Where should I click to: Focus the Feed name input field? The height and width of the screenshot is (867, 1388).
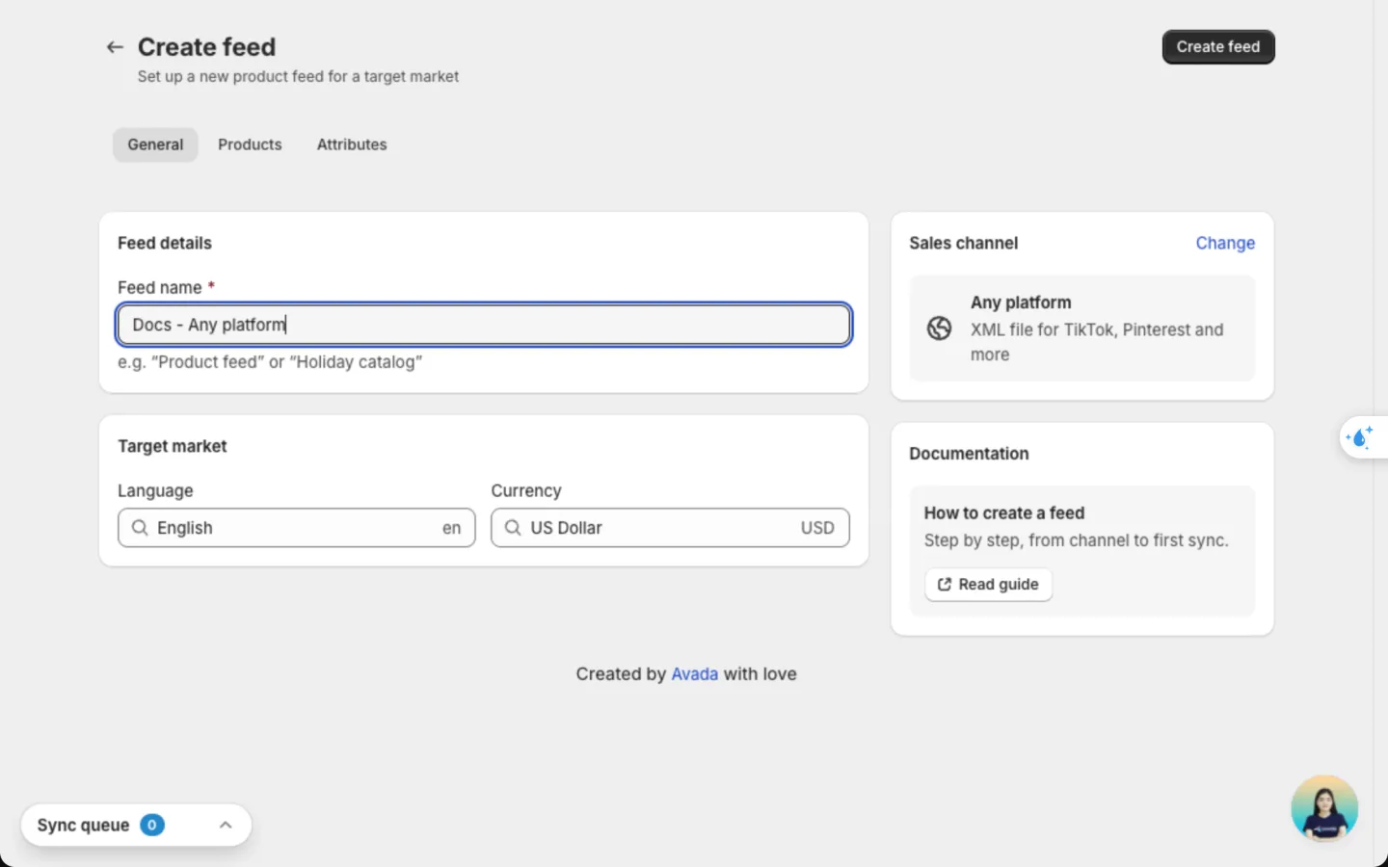[484, 325]
